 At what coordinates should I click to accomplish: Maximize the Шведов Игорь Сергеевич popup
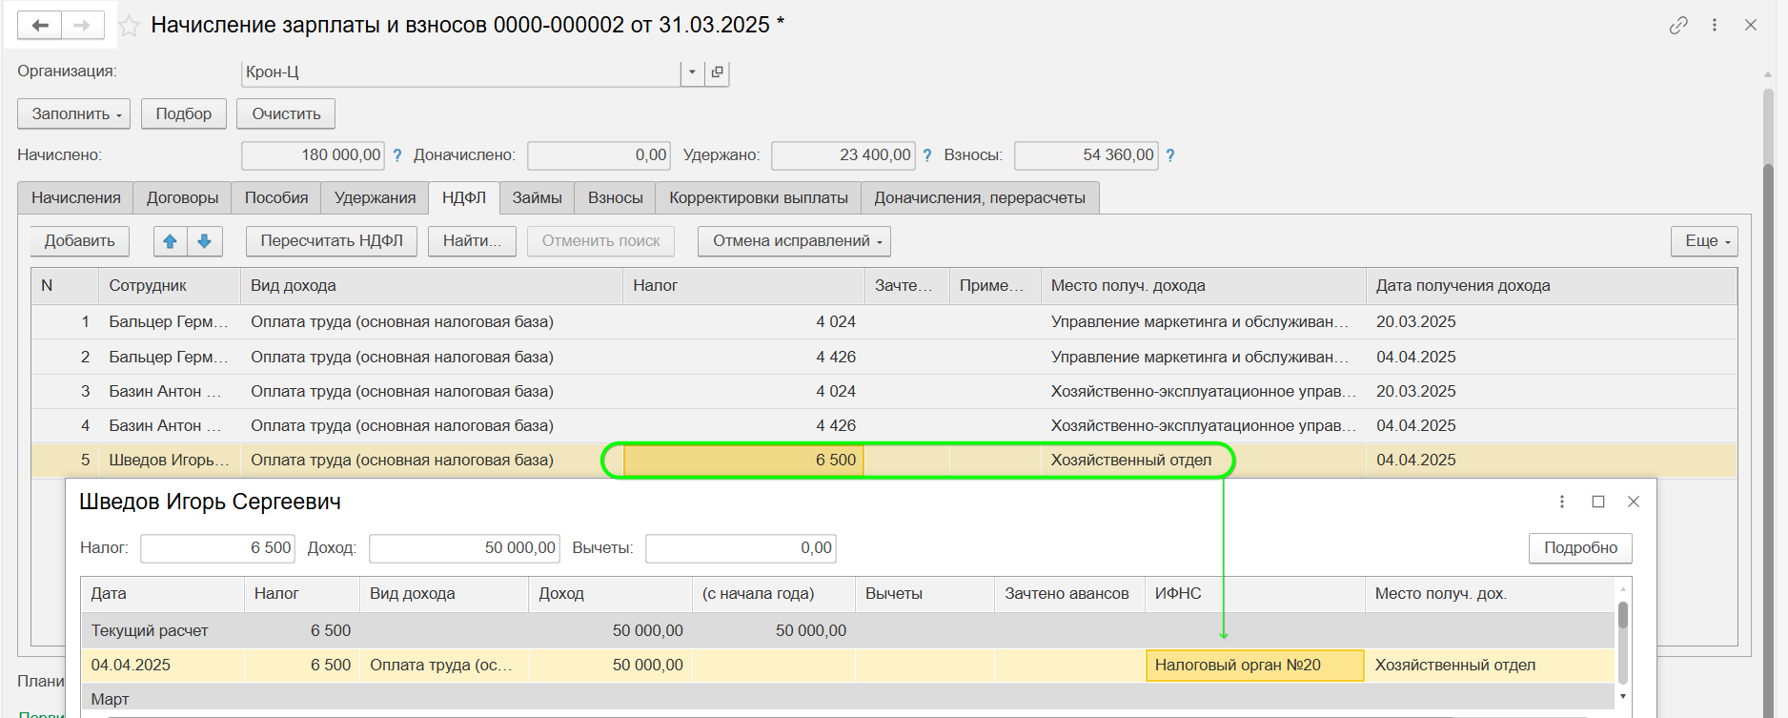[x=1598, y=502]
